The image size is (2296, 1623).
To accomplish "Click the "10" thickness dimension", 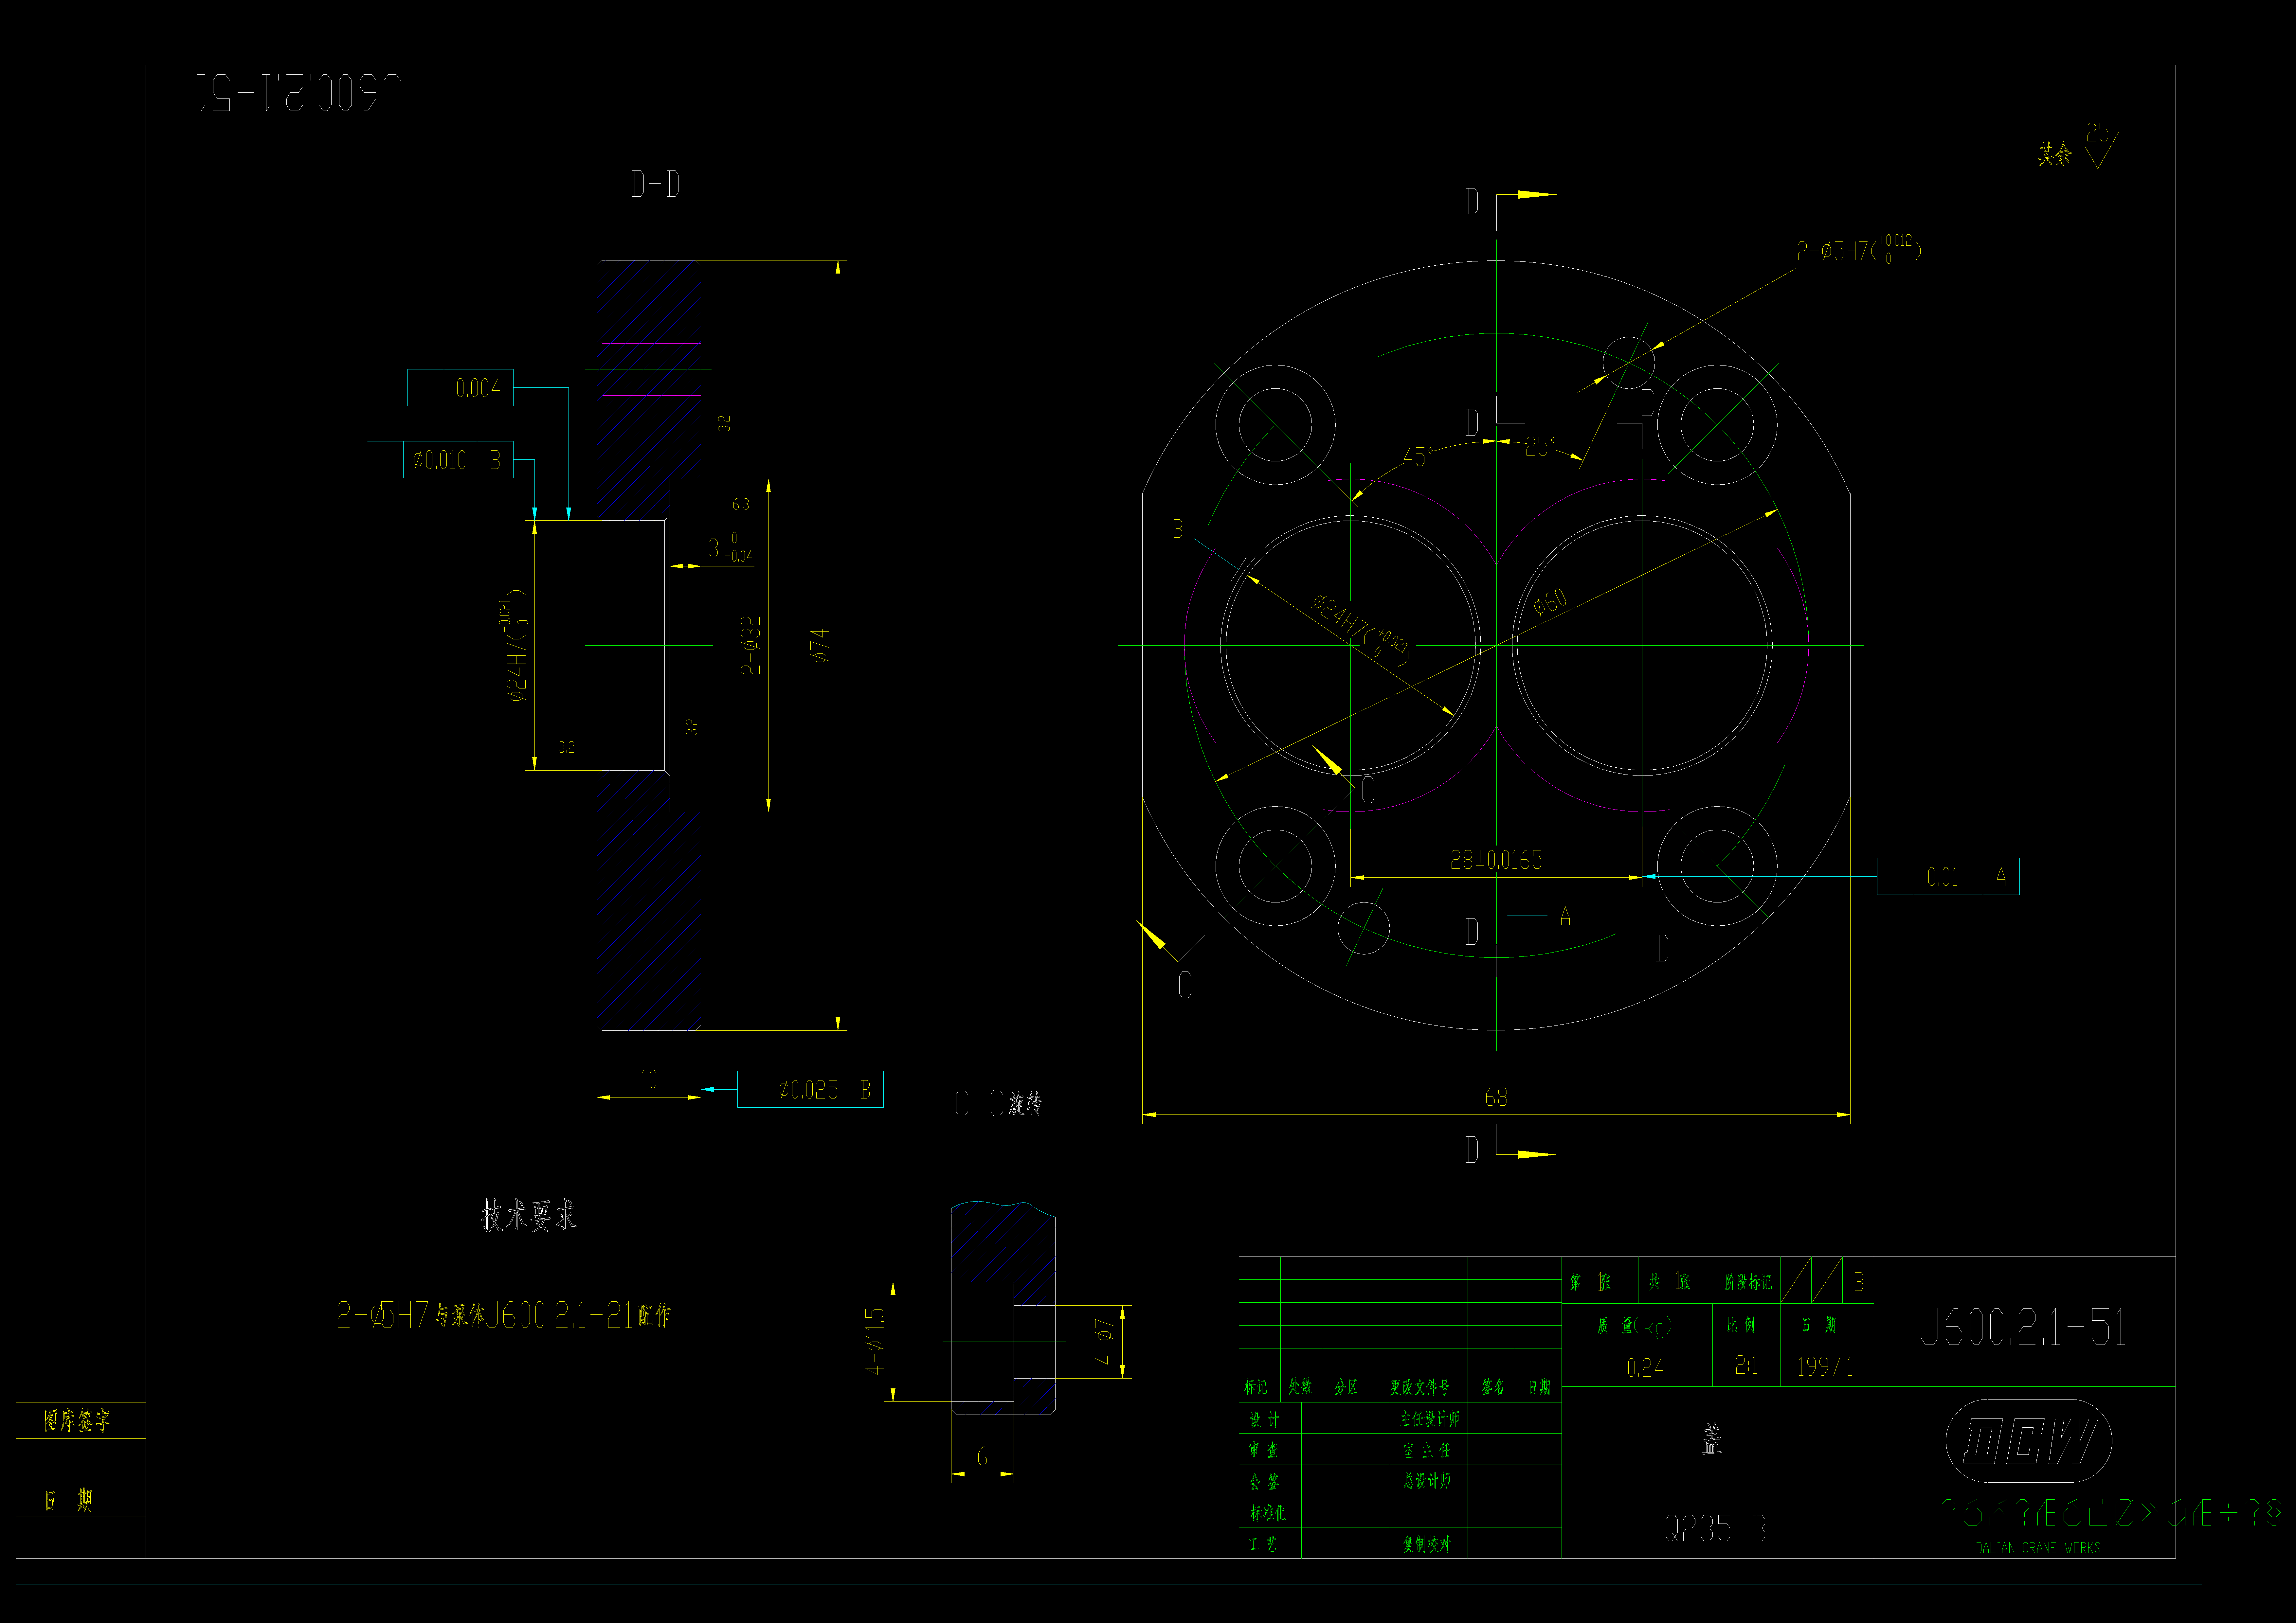I will [649, 1080].
